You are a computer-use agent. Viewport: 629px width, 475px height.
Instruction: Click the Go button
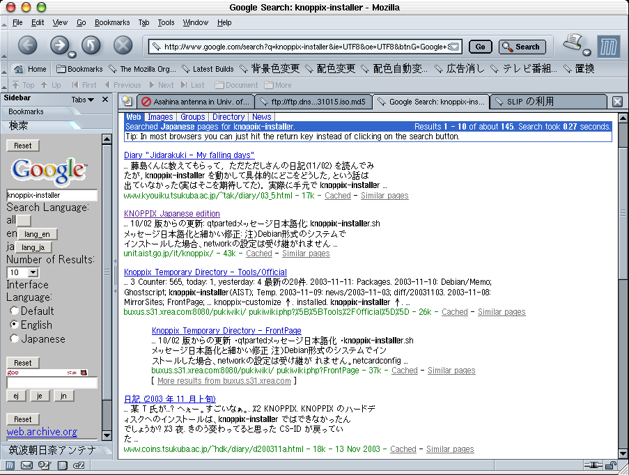[480, 47]
